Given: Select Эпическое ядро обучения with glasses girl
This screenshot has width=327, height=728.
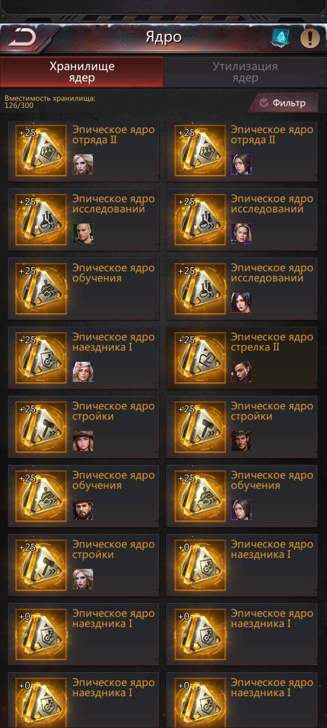Looking at the screenshot, I should 242,496.
